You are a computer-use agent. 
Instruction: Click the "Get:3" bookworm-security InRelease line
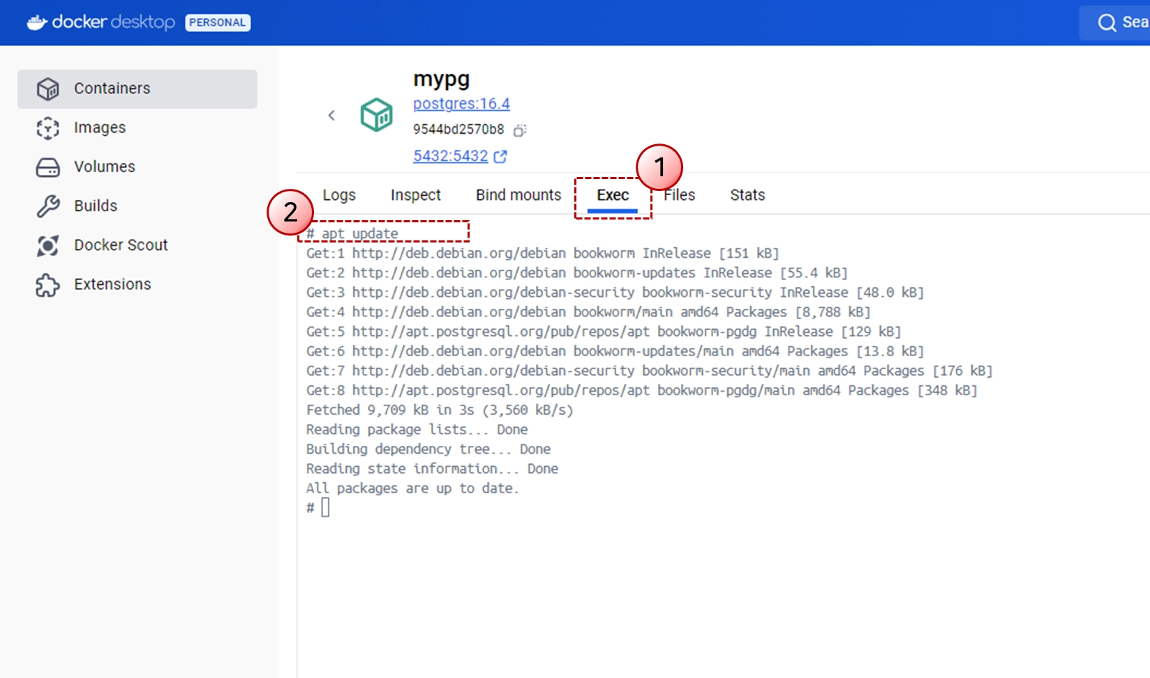[x=615, y=292]
